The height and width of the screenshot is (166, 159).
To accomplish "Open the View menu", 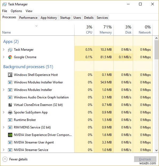I will pos(29,11).
